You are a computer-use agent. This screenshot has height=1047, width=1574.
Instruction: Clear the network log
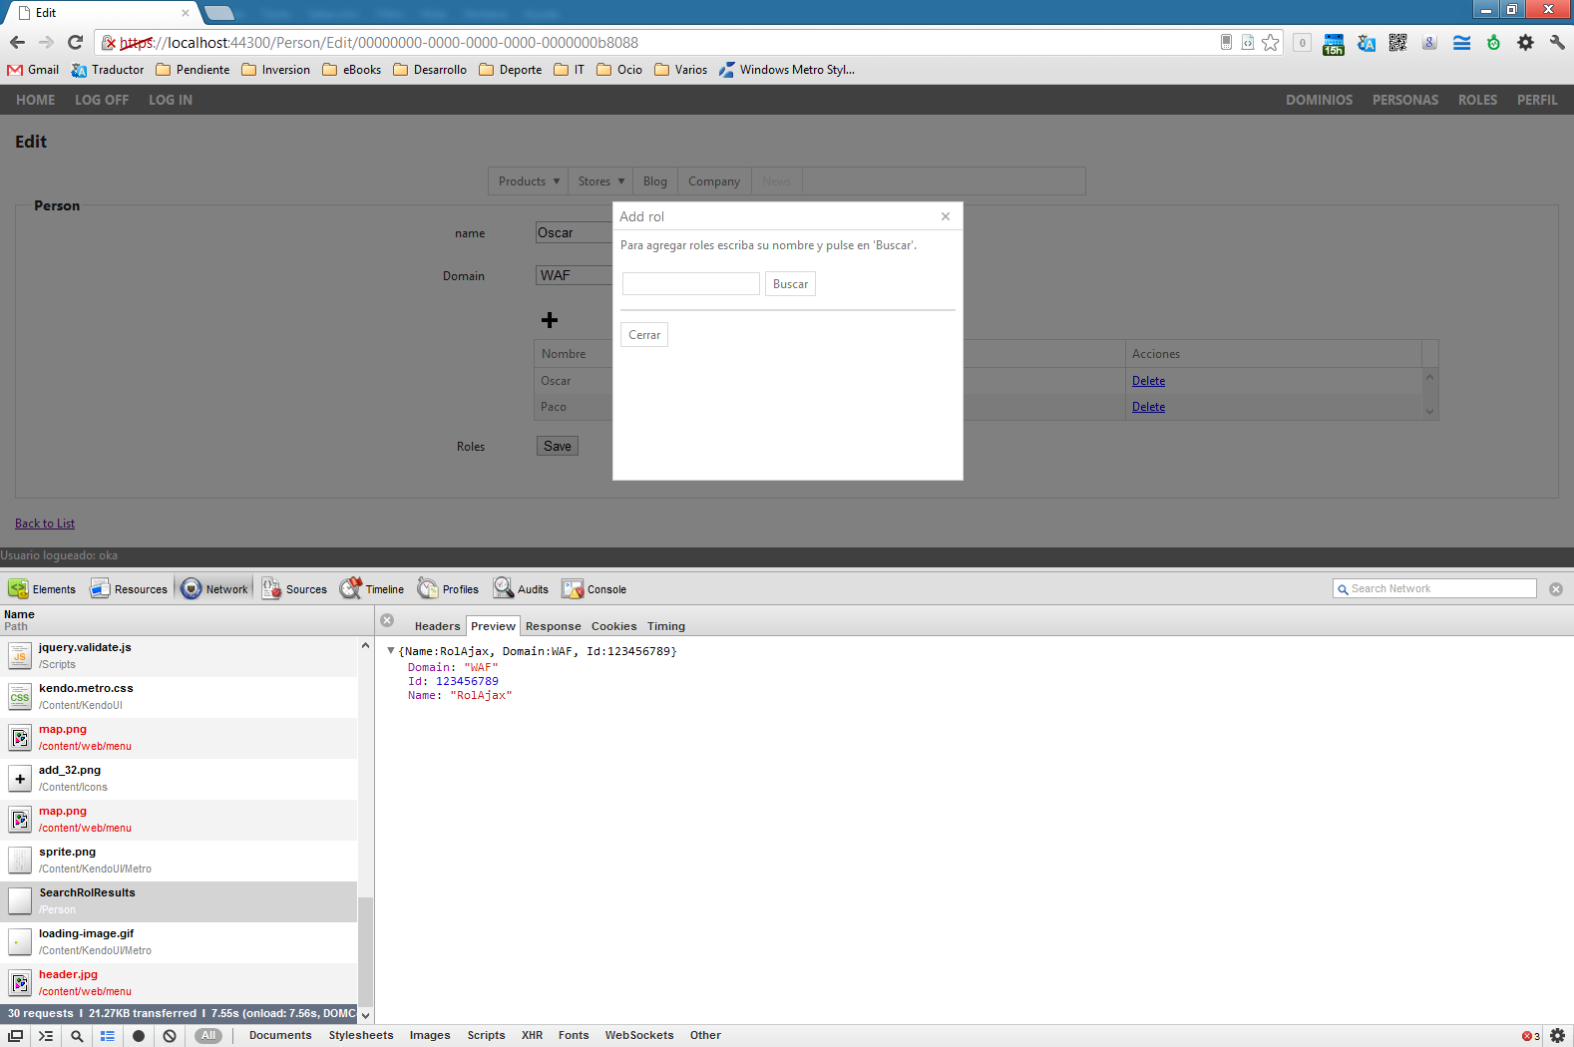point(170,1036)
